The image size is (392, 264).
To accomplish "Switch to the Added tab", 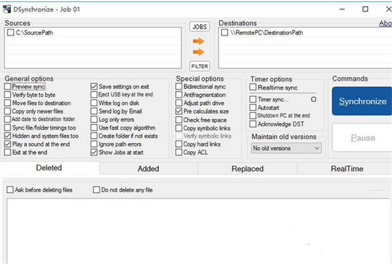I will pos(148,169).
